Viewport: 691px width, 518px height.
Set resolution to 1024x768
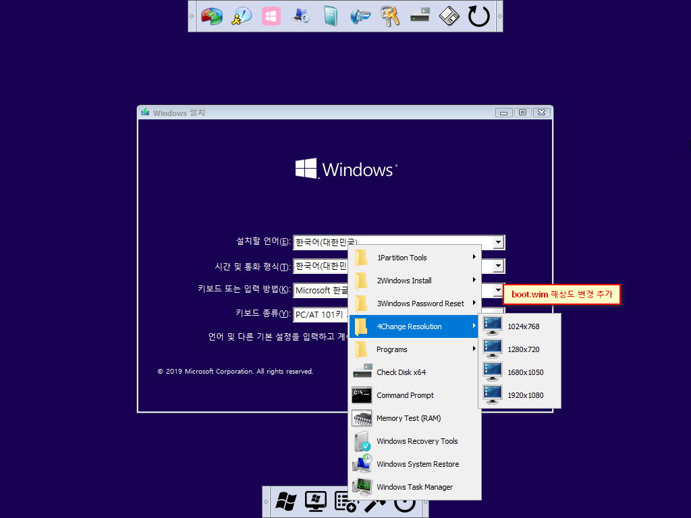click(x=520, y=326)
